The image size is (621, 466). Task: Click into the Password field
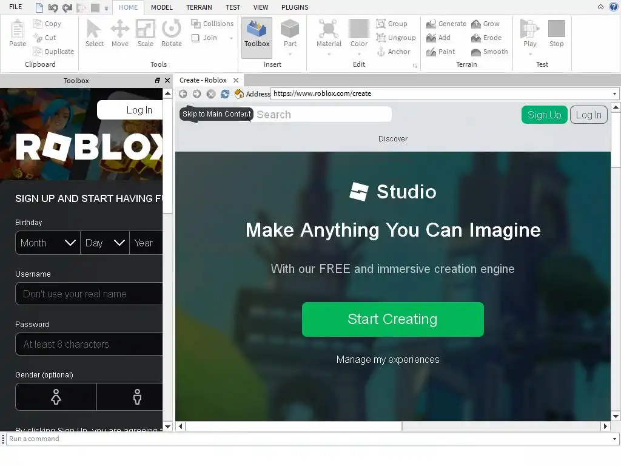point(89,344)
